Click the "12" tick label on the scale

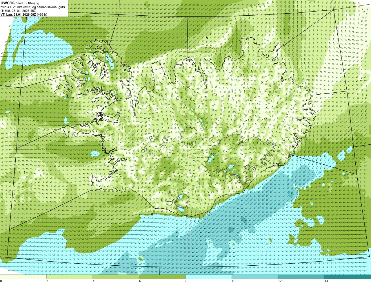280,281
